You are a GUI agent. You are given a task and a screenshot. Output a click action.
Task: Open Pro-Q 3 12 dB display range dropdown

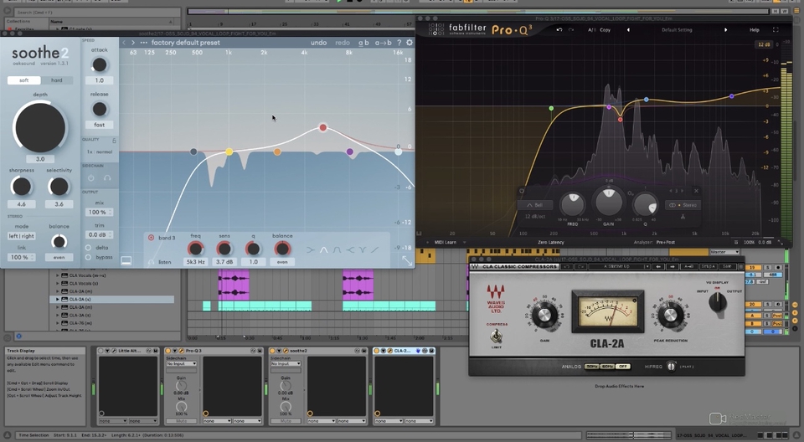point(764,44)
